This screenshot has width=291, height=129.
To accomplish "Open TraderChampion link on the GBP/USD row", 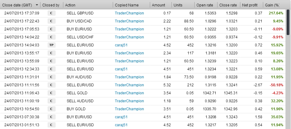I will click(x=129, y=13).
